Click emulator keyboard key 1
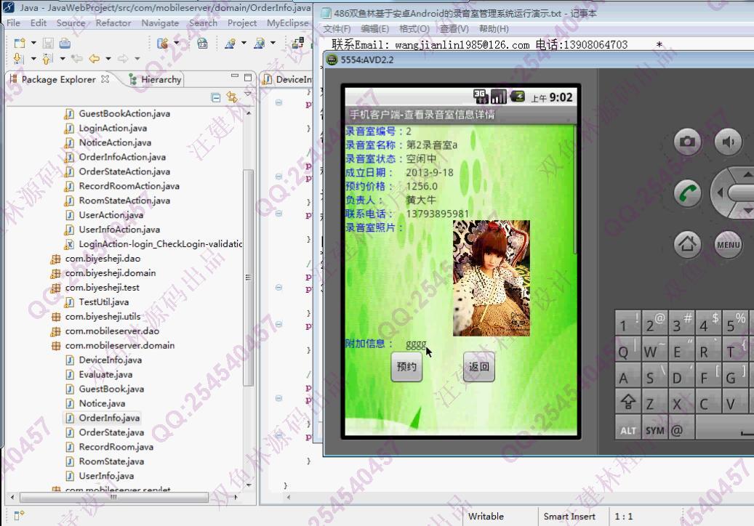The image size is (754, 526). (627, 323)
